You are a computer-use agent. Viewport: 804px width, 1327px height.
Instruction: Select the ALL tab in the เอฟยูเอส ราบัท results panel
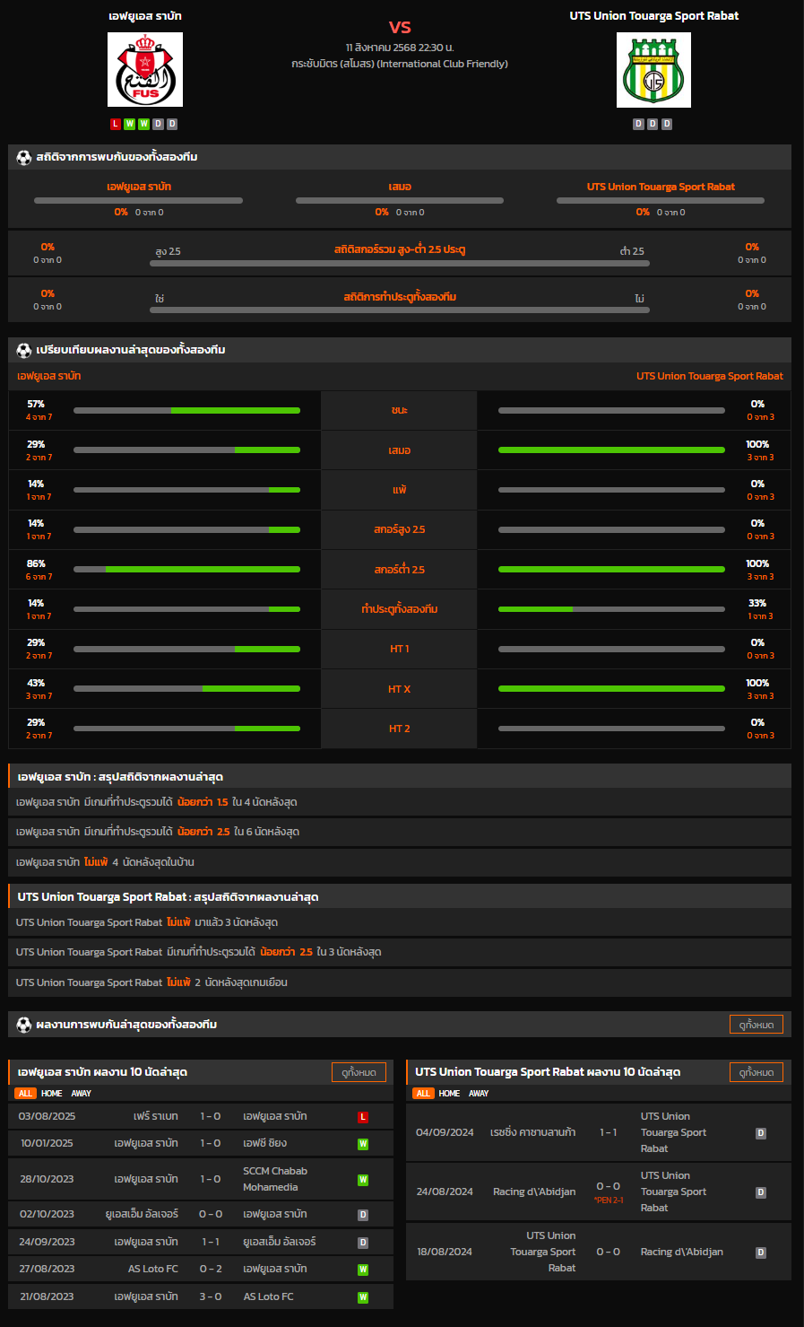pyautogui.click(x=25, y=1094)
